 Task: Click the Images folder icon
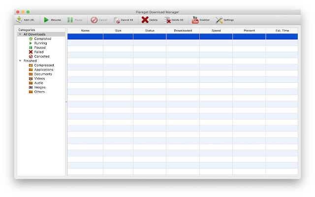point(31,87)
